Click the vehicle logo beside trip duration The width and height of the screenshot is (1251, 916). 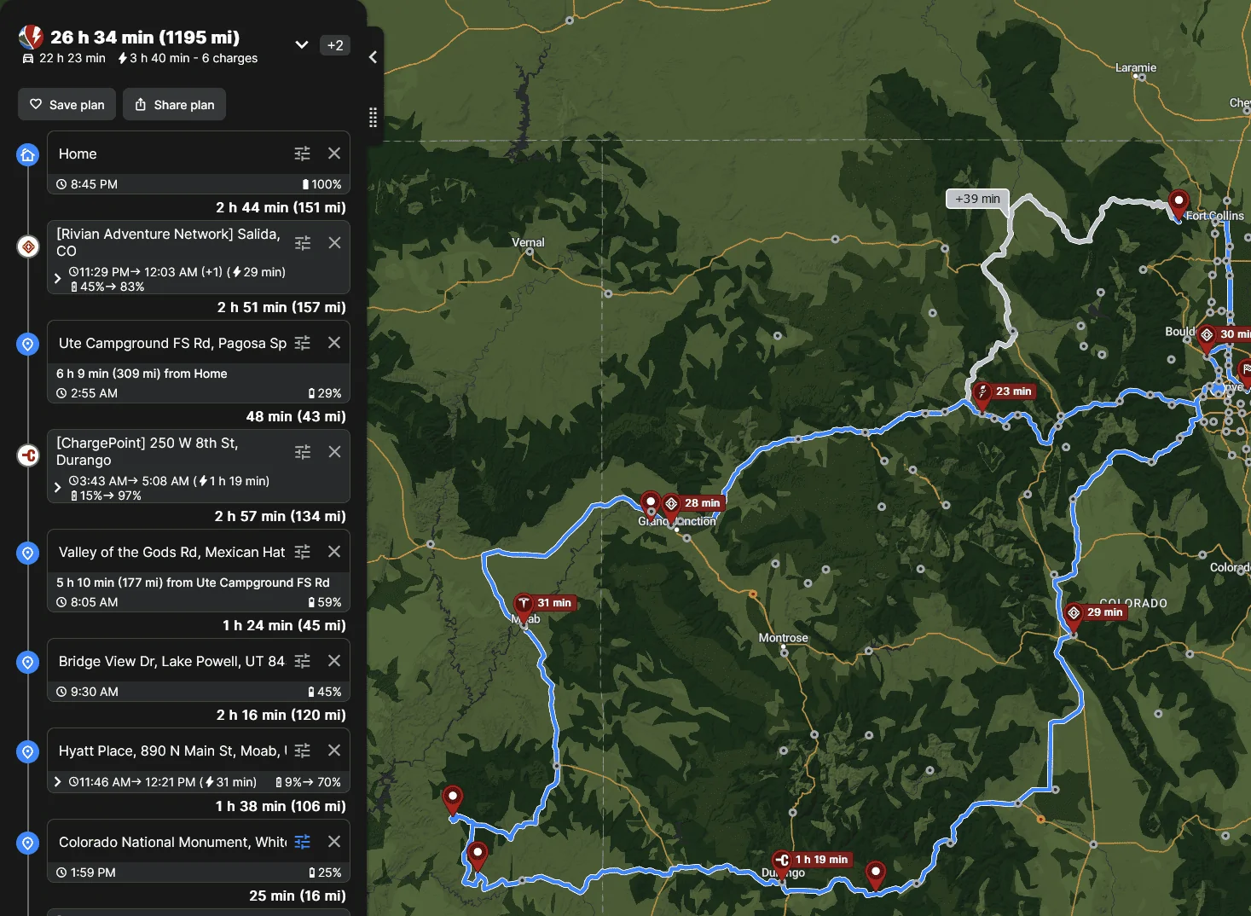pyautogui.click(x=31, y=37)
